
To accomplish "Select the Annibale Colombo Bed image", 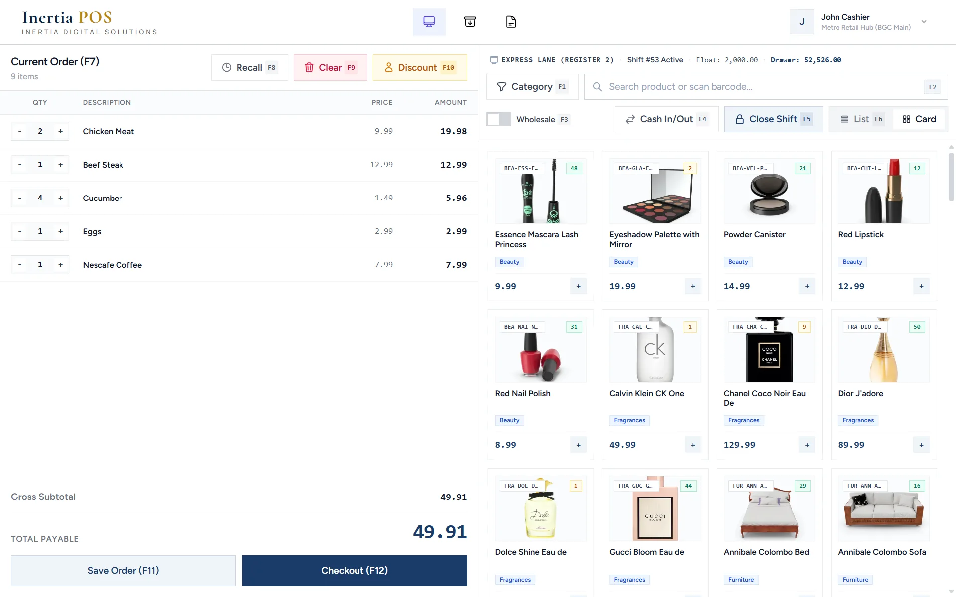I will 769,508.
